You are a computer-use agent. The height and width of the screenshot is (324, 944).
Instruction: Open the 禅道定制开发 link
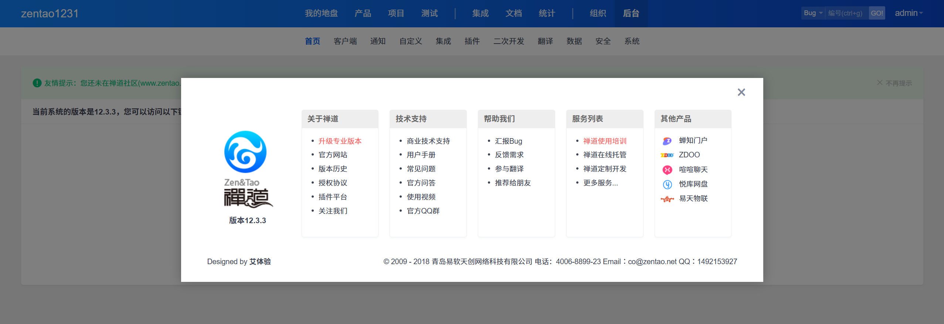point(605,169)
